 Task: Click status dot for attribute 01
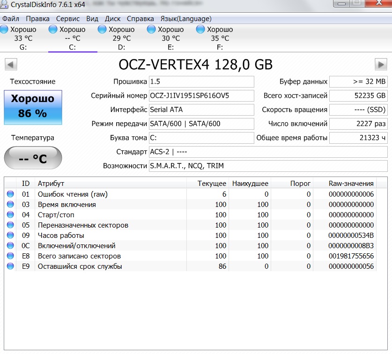pos(10,194)
